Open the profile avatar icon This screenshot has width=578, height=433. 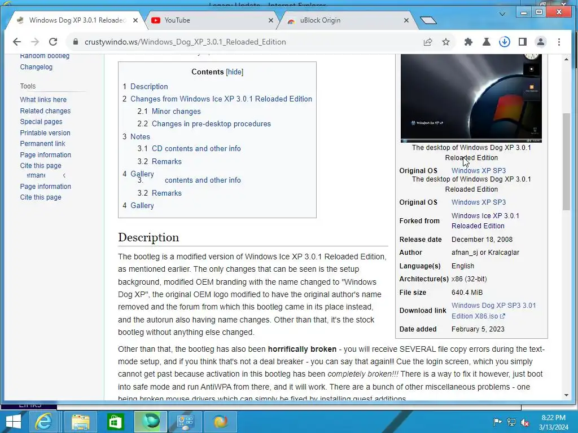pos(541,42)
